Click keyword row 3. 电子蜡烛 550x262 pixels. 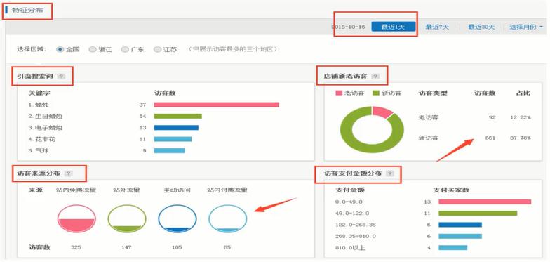tap(46, 128)
